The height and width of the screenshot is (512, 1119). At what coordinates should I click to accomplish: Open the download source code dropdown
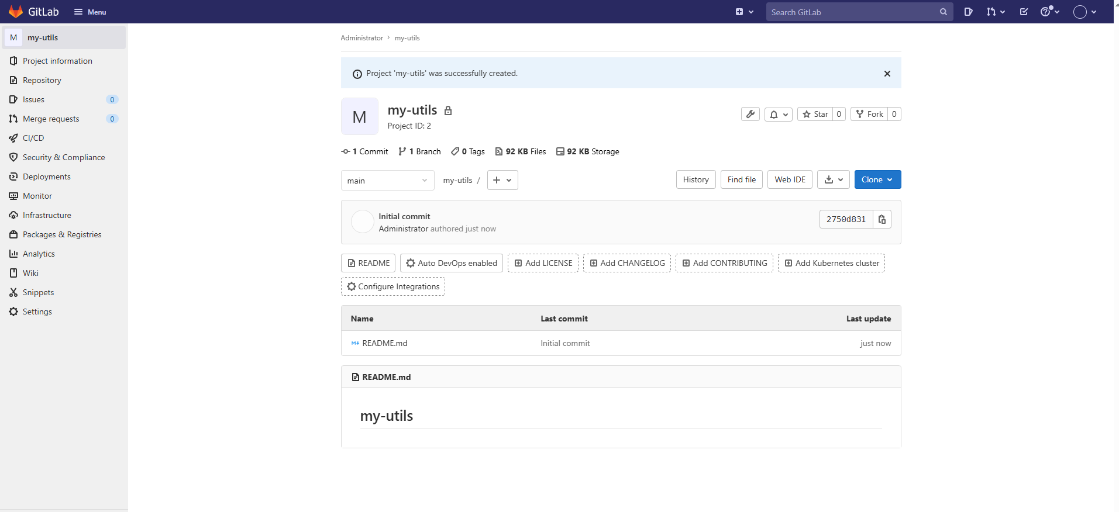(x=834, y=179)
